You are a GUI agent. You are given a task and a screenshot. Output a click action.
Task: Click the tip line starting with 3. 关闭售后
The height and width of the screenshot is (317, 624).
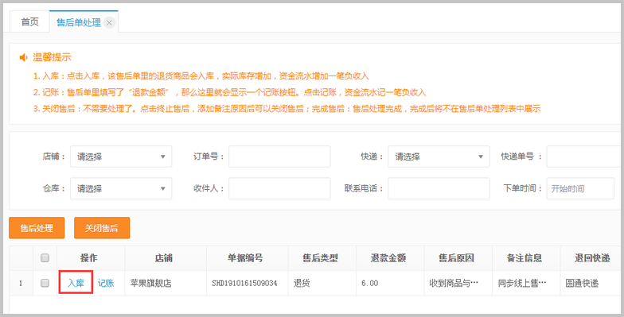[x=287, y=108]
